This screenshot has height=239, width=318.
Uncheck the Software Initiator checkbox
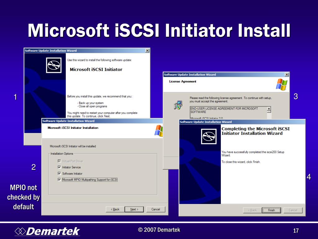click(59, 173)
